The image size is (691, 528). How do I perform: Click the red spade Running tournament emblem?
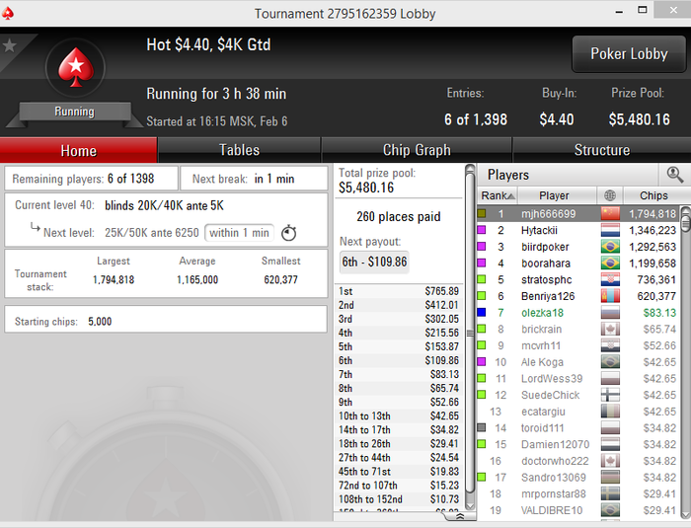tap(76, 68)
